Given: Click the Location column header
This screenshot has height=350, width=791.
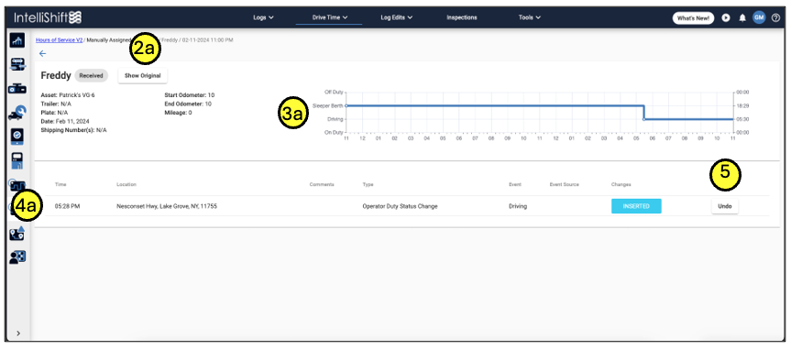Looking at the screenshot, I should (126, 184).
